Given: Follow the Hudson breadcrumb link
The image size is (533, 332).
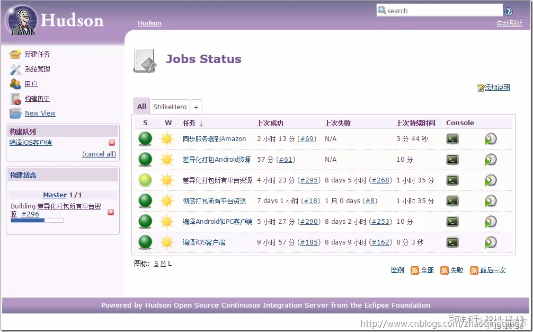Looking at the screenshot, I should 149,23.
